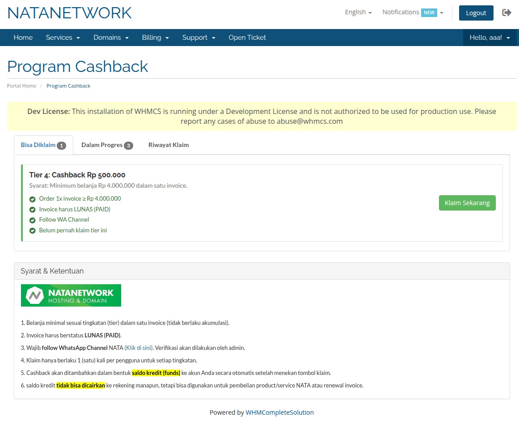This screenshot has height=425, width=519.
Task: Click the Dalam Progres count badge
Action: tap(128, 145)
